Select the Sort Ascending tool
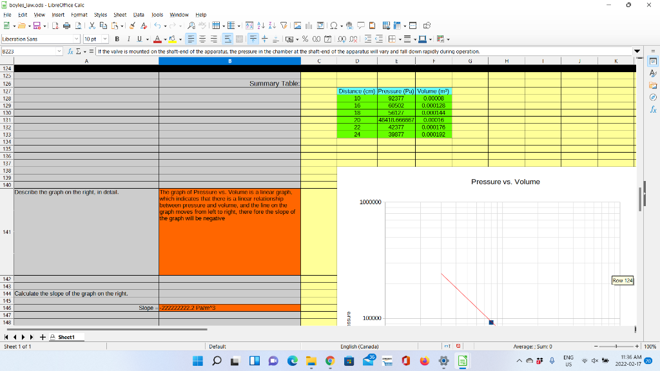 (x=259, y=26)
